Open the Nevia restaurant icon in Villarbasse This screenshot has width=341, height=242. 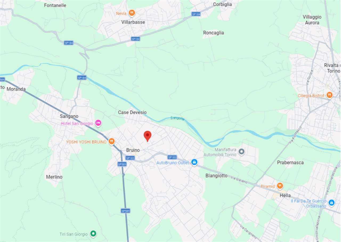pyautogui.click(x=132, y=13)
